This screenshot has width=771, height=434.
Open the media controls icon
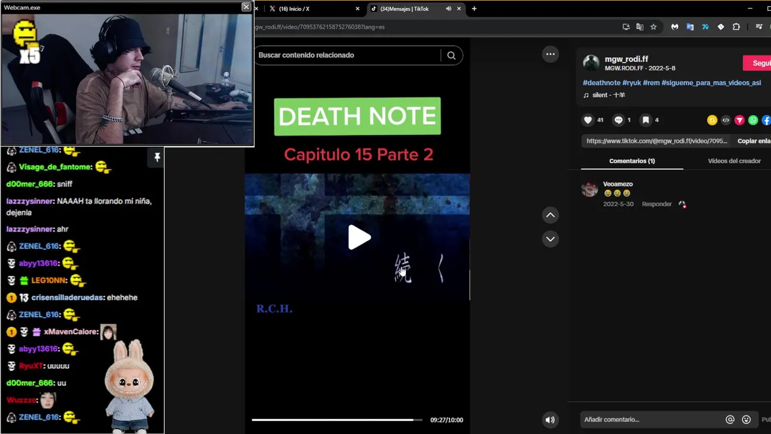pyautogui.click(x=759, y=27)
